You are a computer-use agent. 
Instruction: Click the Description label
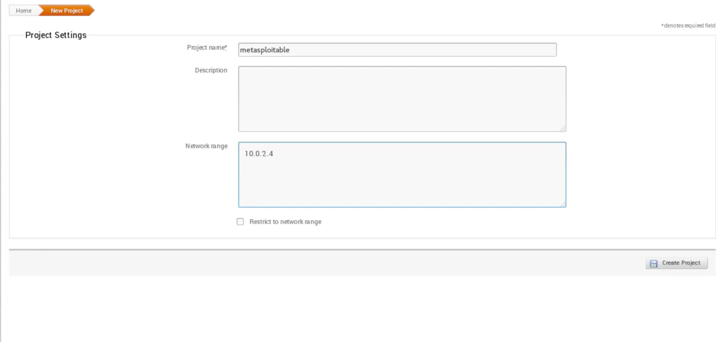click(x=211, y=70)
